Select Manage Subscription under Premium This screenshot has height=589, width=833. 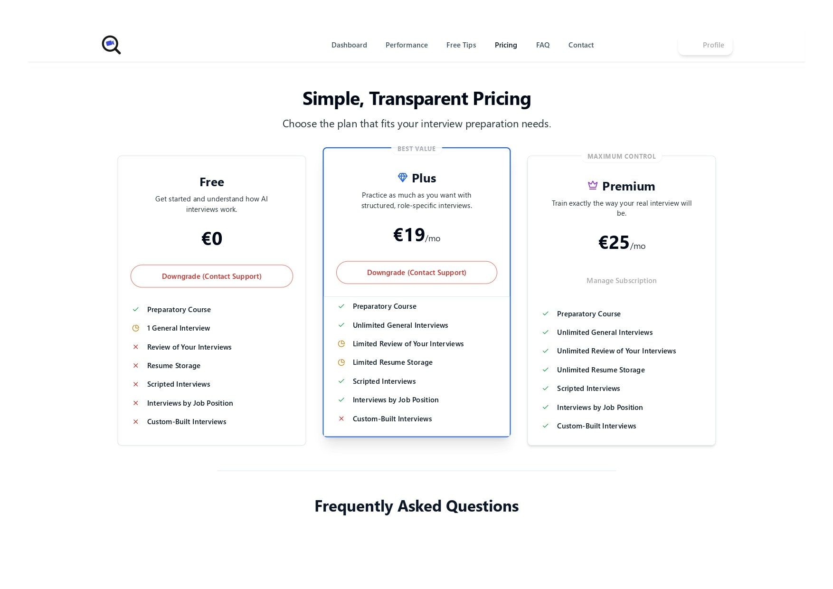pyautogui.click(x=621, y=280)
